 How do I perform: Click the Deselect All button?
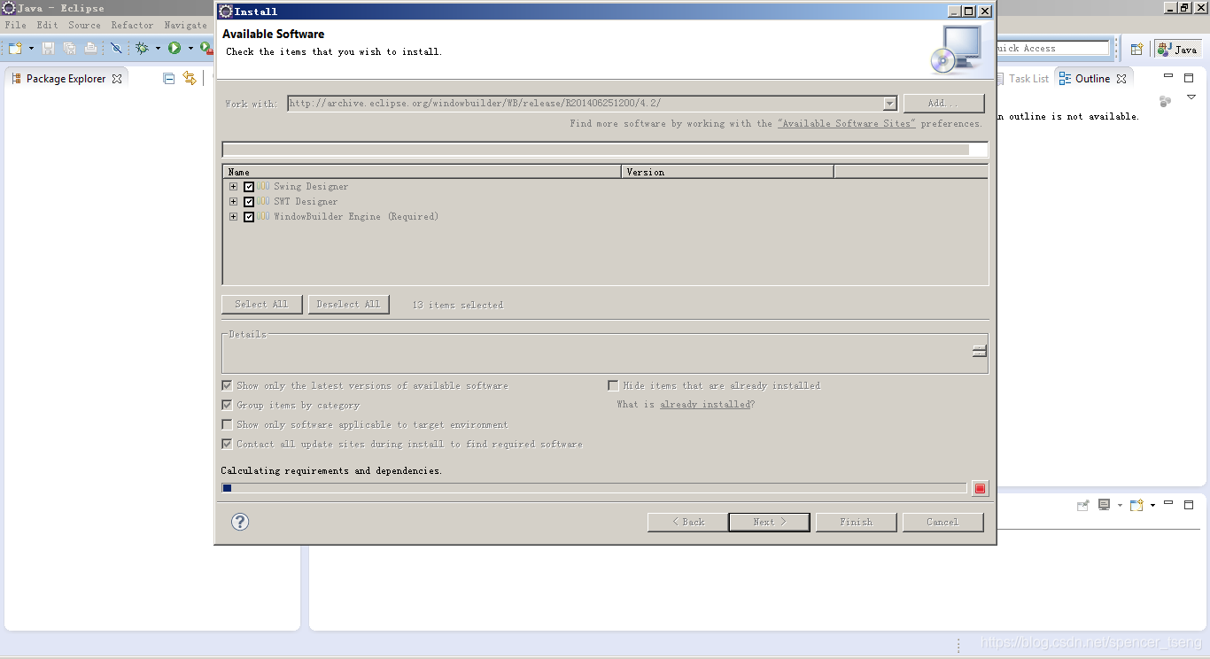click(348, 304)
